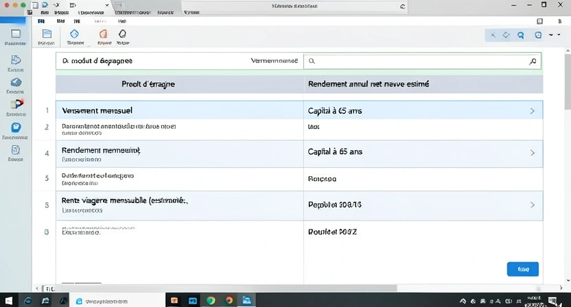Viewport: 571px width, 307px height.
Task: Click the magnifier at the search field's right end
Action: tap(533, 61)
